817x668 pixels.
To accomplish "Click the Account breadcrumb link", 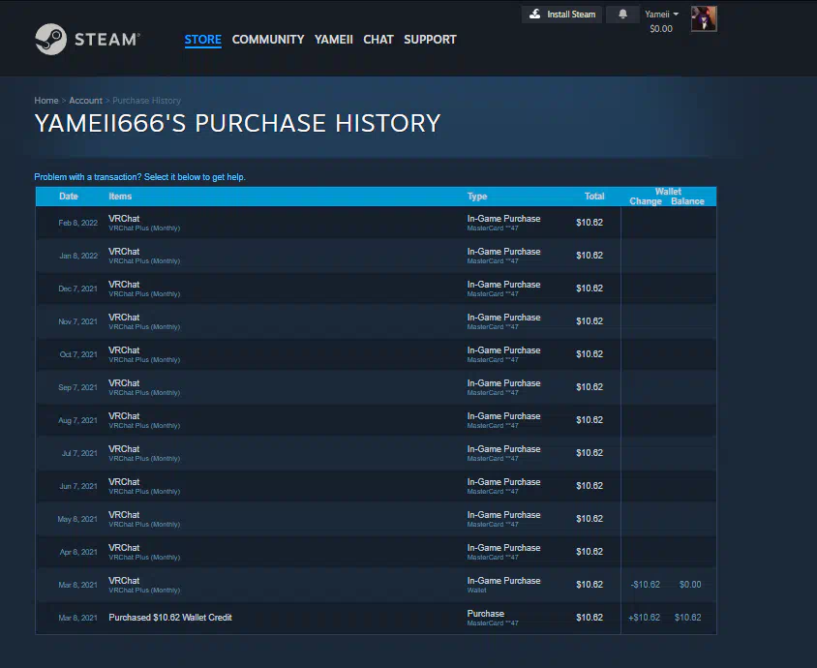I will 85,101.
